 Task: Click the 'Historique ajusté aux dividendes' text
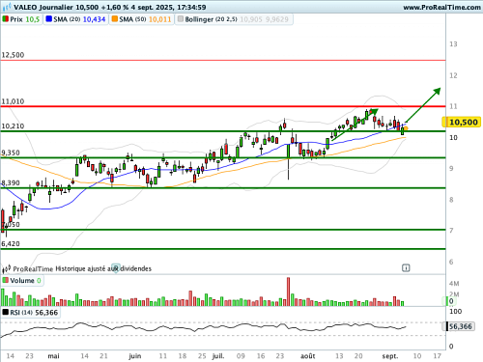point(103,268)
